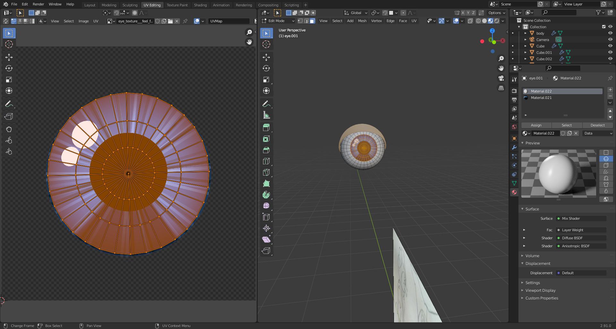Select the Edge Slide tool
The height and width of the screenshot is (329, 616).
pos(266,217)
